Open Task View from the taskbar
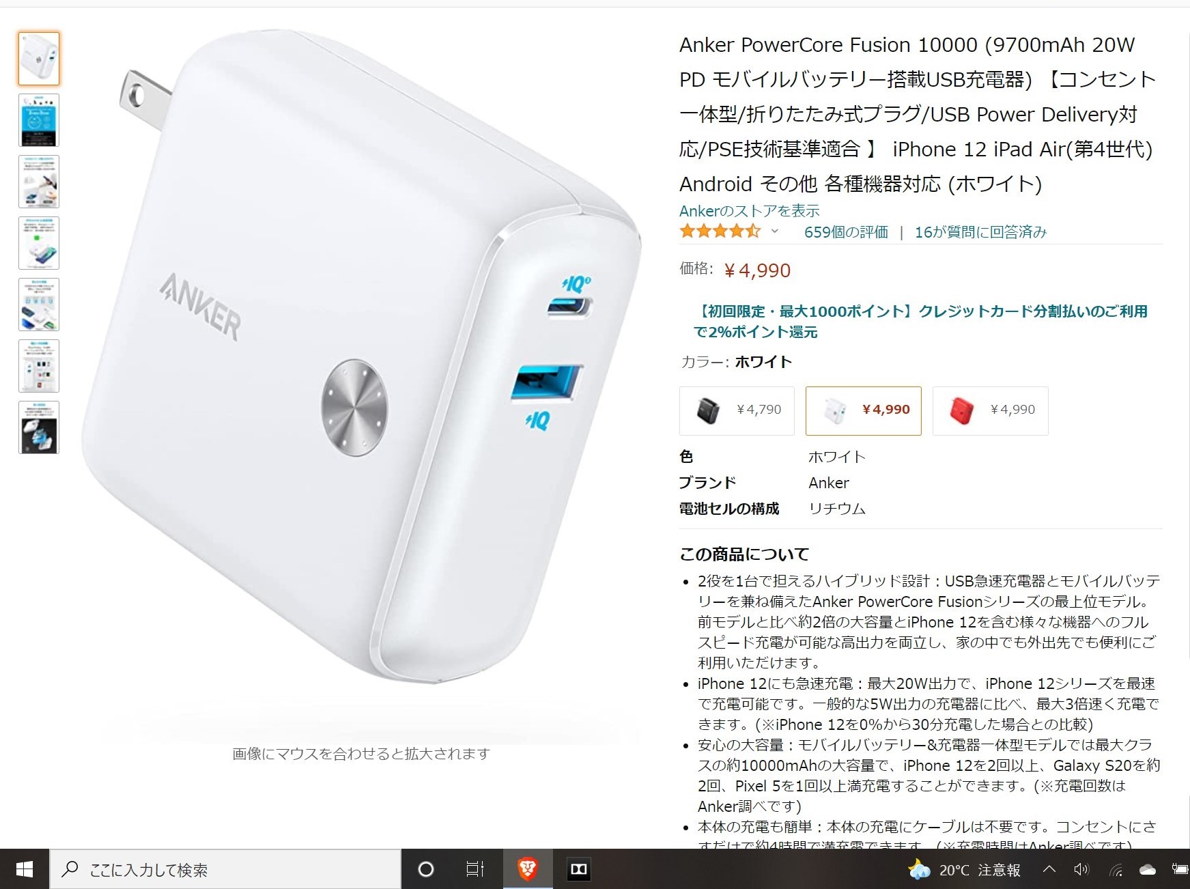The width and height of the screenshot is (1190, 889). pos(474,869)
